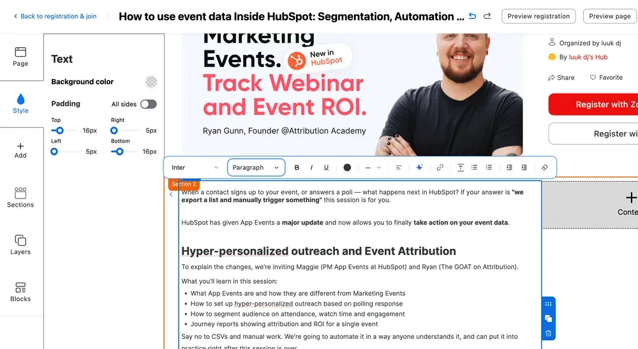638x349 pixels.
Task: Undo the last edit
Action: (x=472, y=17)
